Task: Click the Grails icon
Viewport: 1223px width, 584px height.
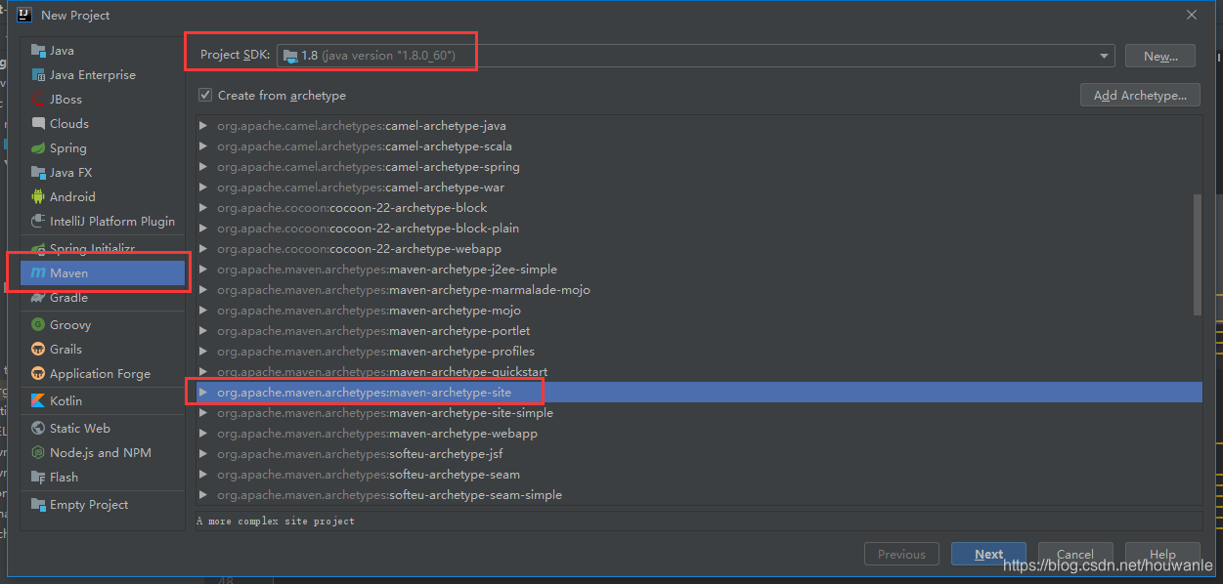Action: 38,349
